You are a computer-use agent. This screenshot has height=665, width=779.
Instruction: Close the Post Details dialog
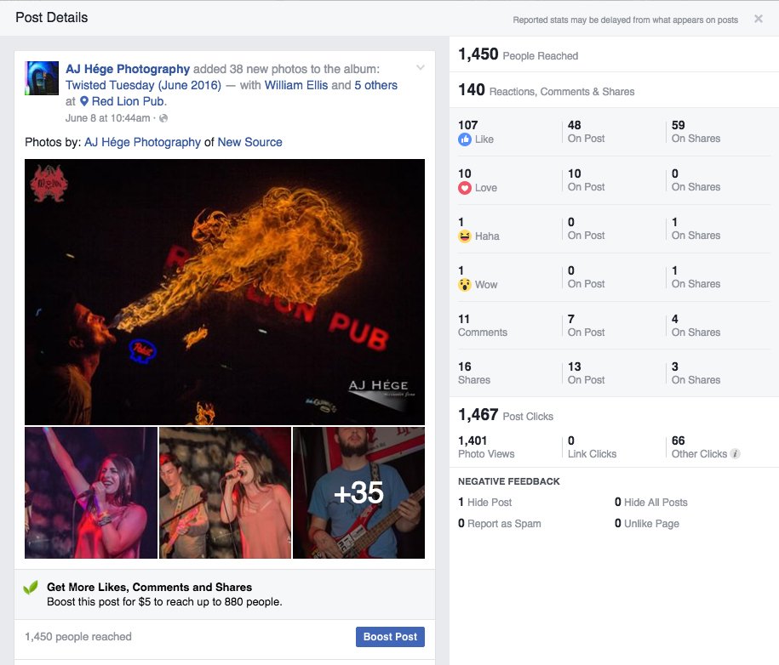(758, 19)
